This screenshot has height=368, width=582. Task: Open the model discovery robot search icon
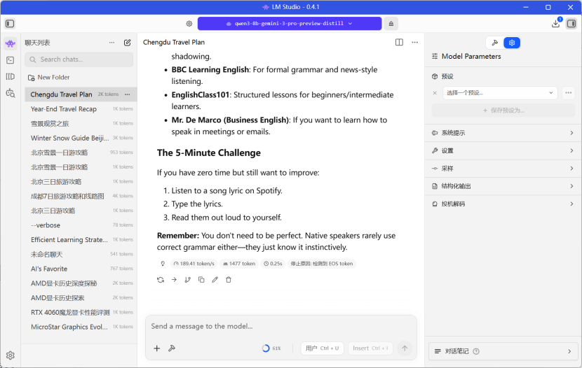pos(10,93)
